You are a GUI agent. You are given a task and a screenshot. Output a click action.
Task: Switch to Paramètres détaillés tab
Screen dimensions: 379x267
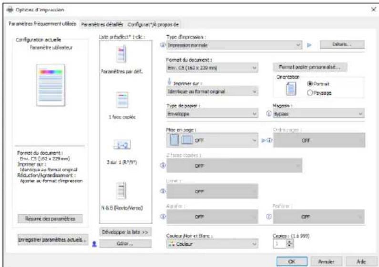102,24
